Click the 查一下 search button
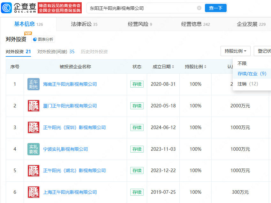Screen dimensions: 271x203 click(x=215, y=8)
